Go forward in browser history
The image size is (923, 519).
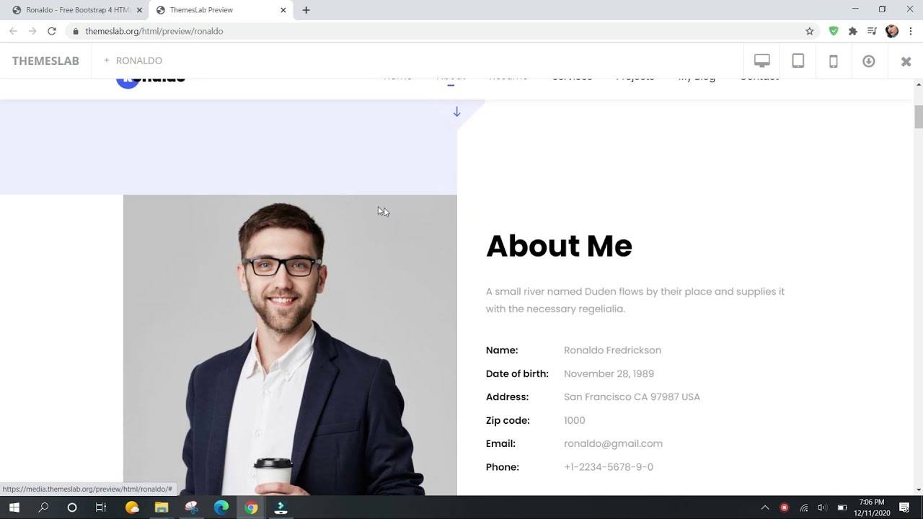coord(32,31)
